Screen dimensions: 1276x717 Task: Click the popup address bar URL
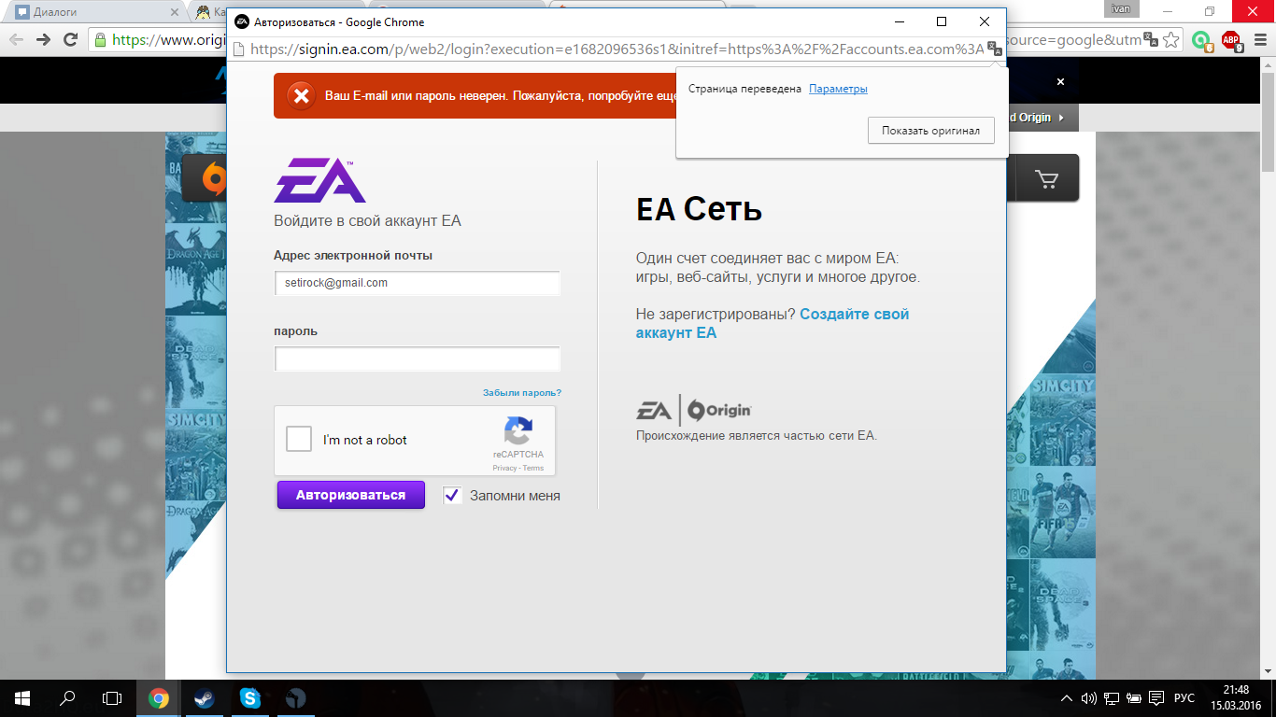tap(617, 49)
